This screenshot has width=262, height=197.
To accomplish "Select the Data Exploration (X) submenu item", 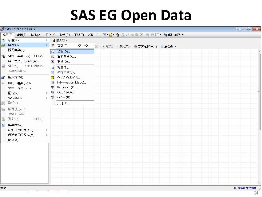I will [72, 57].
